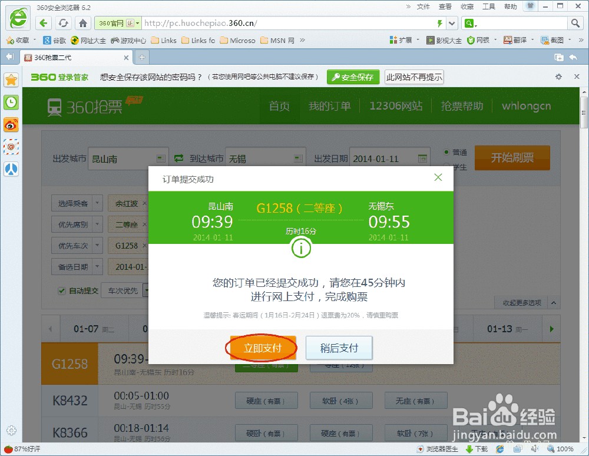
Task: Expand the address bar history dropdown
Action: 452,24
